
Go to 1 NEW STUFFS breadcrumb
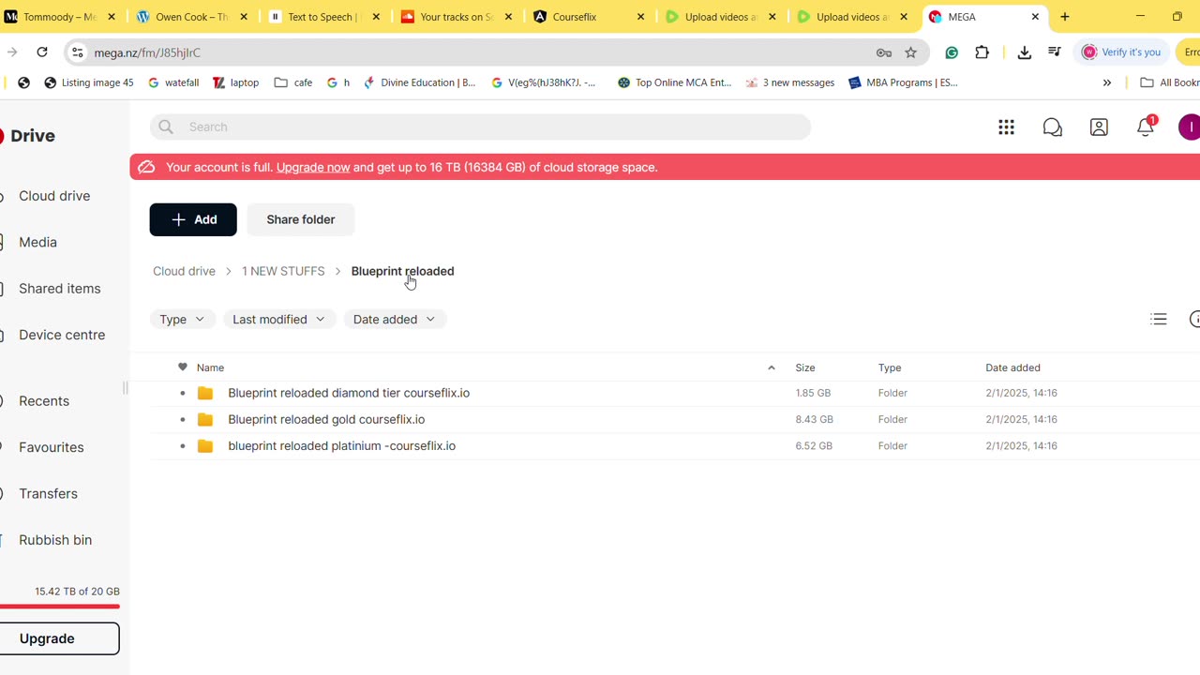(x=283, y=272)
